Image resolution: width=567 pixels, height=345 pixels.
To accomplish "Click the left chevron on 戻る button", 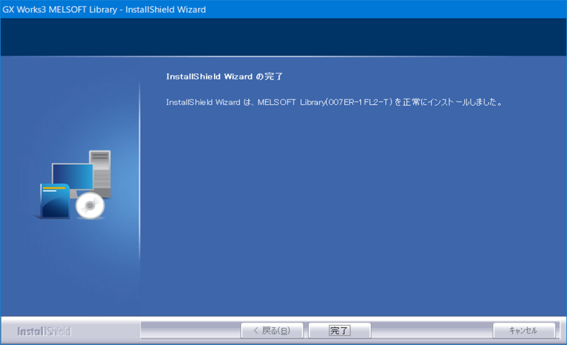I will pos(256,330).
